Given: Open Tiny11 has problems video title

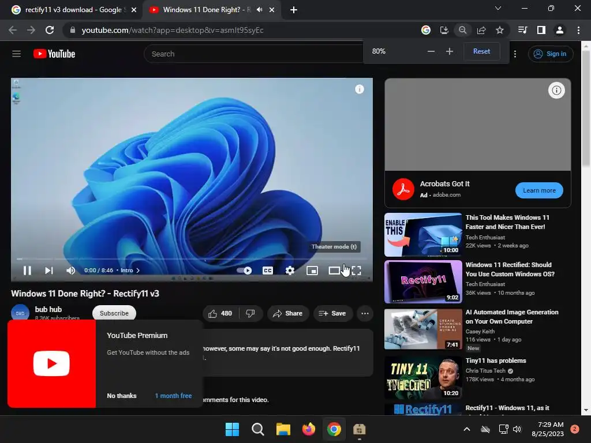Looking at the screenshot, I should pyautogui.click(x=496, y=361).
